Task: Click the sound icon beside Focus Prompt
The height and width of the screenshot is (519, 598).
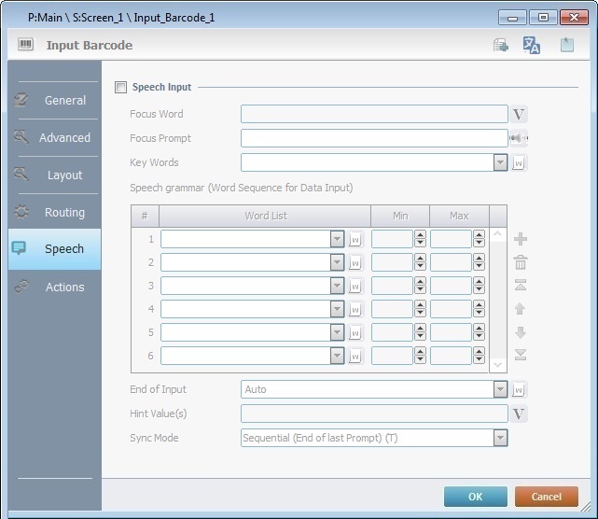Action: 519,138
